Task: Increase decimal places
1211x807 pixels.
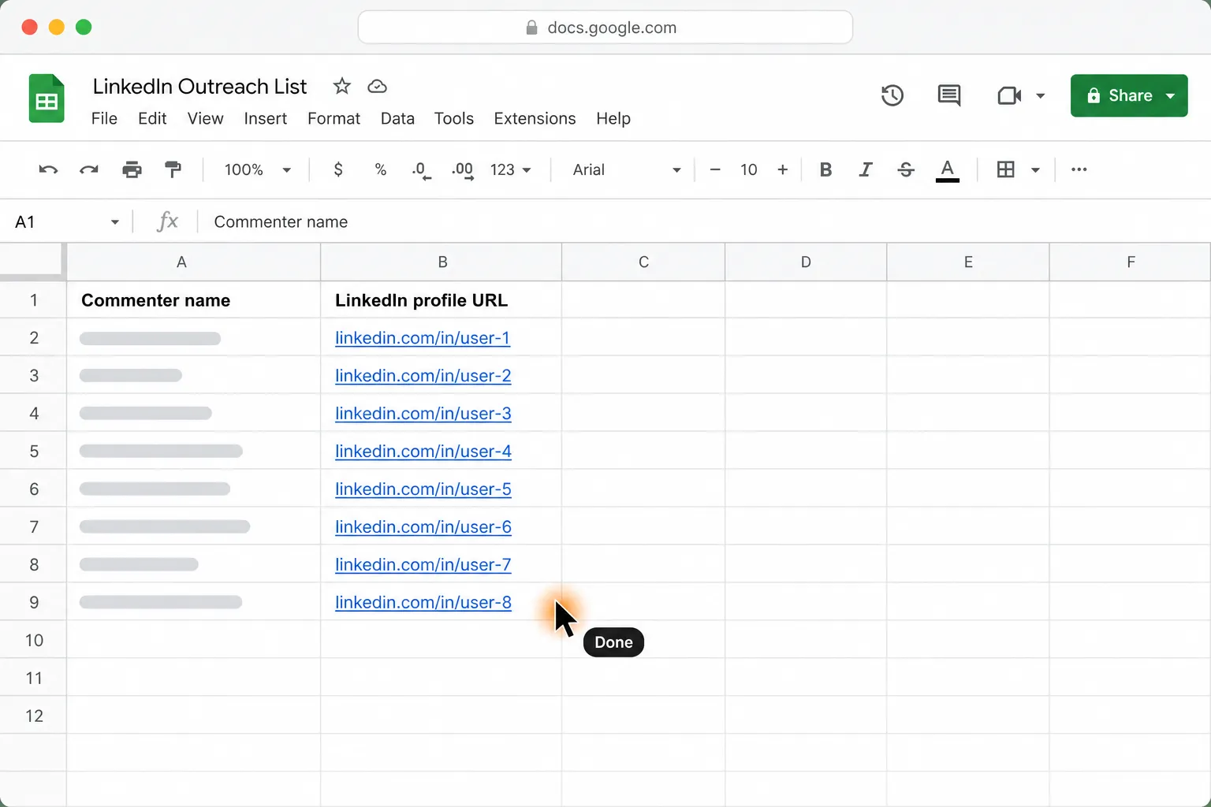Action: coord(463,170)
